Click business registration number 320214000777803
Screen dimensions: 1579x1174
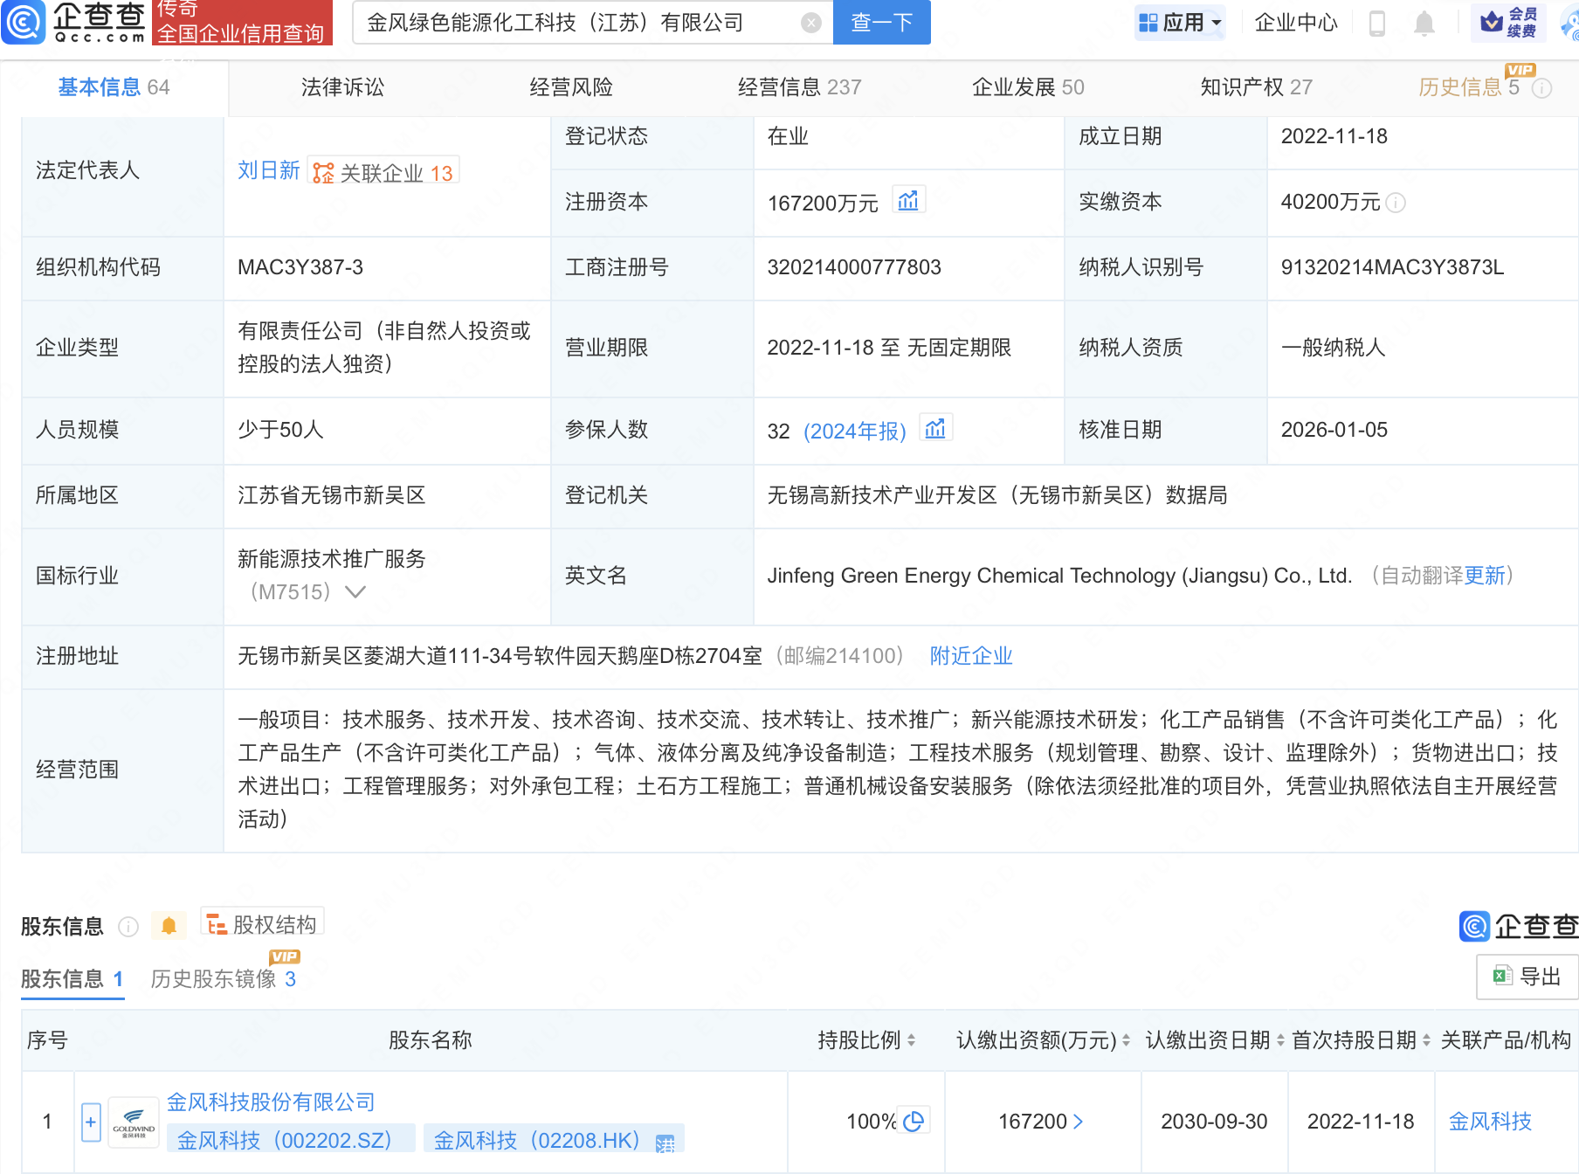(854, 267)
